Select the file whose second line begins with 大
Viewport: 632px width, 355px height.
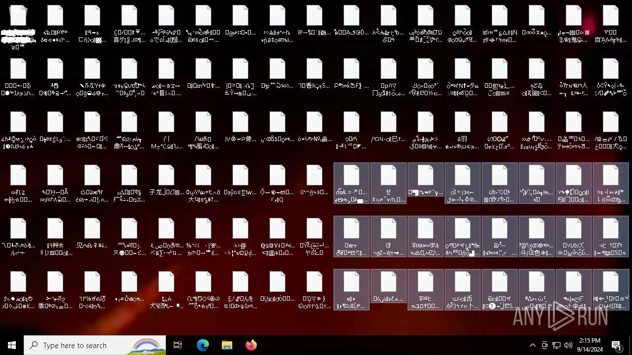tap(203, 183)
